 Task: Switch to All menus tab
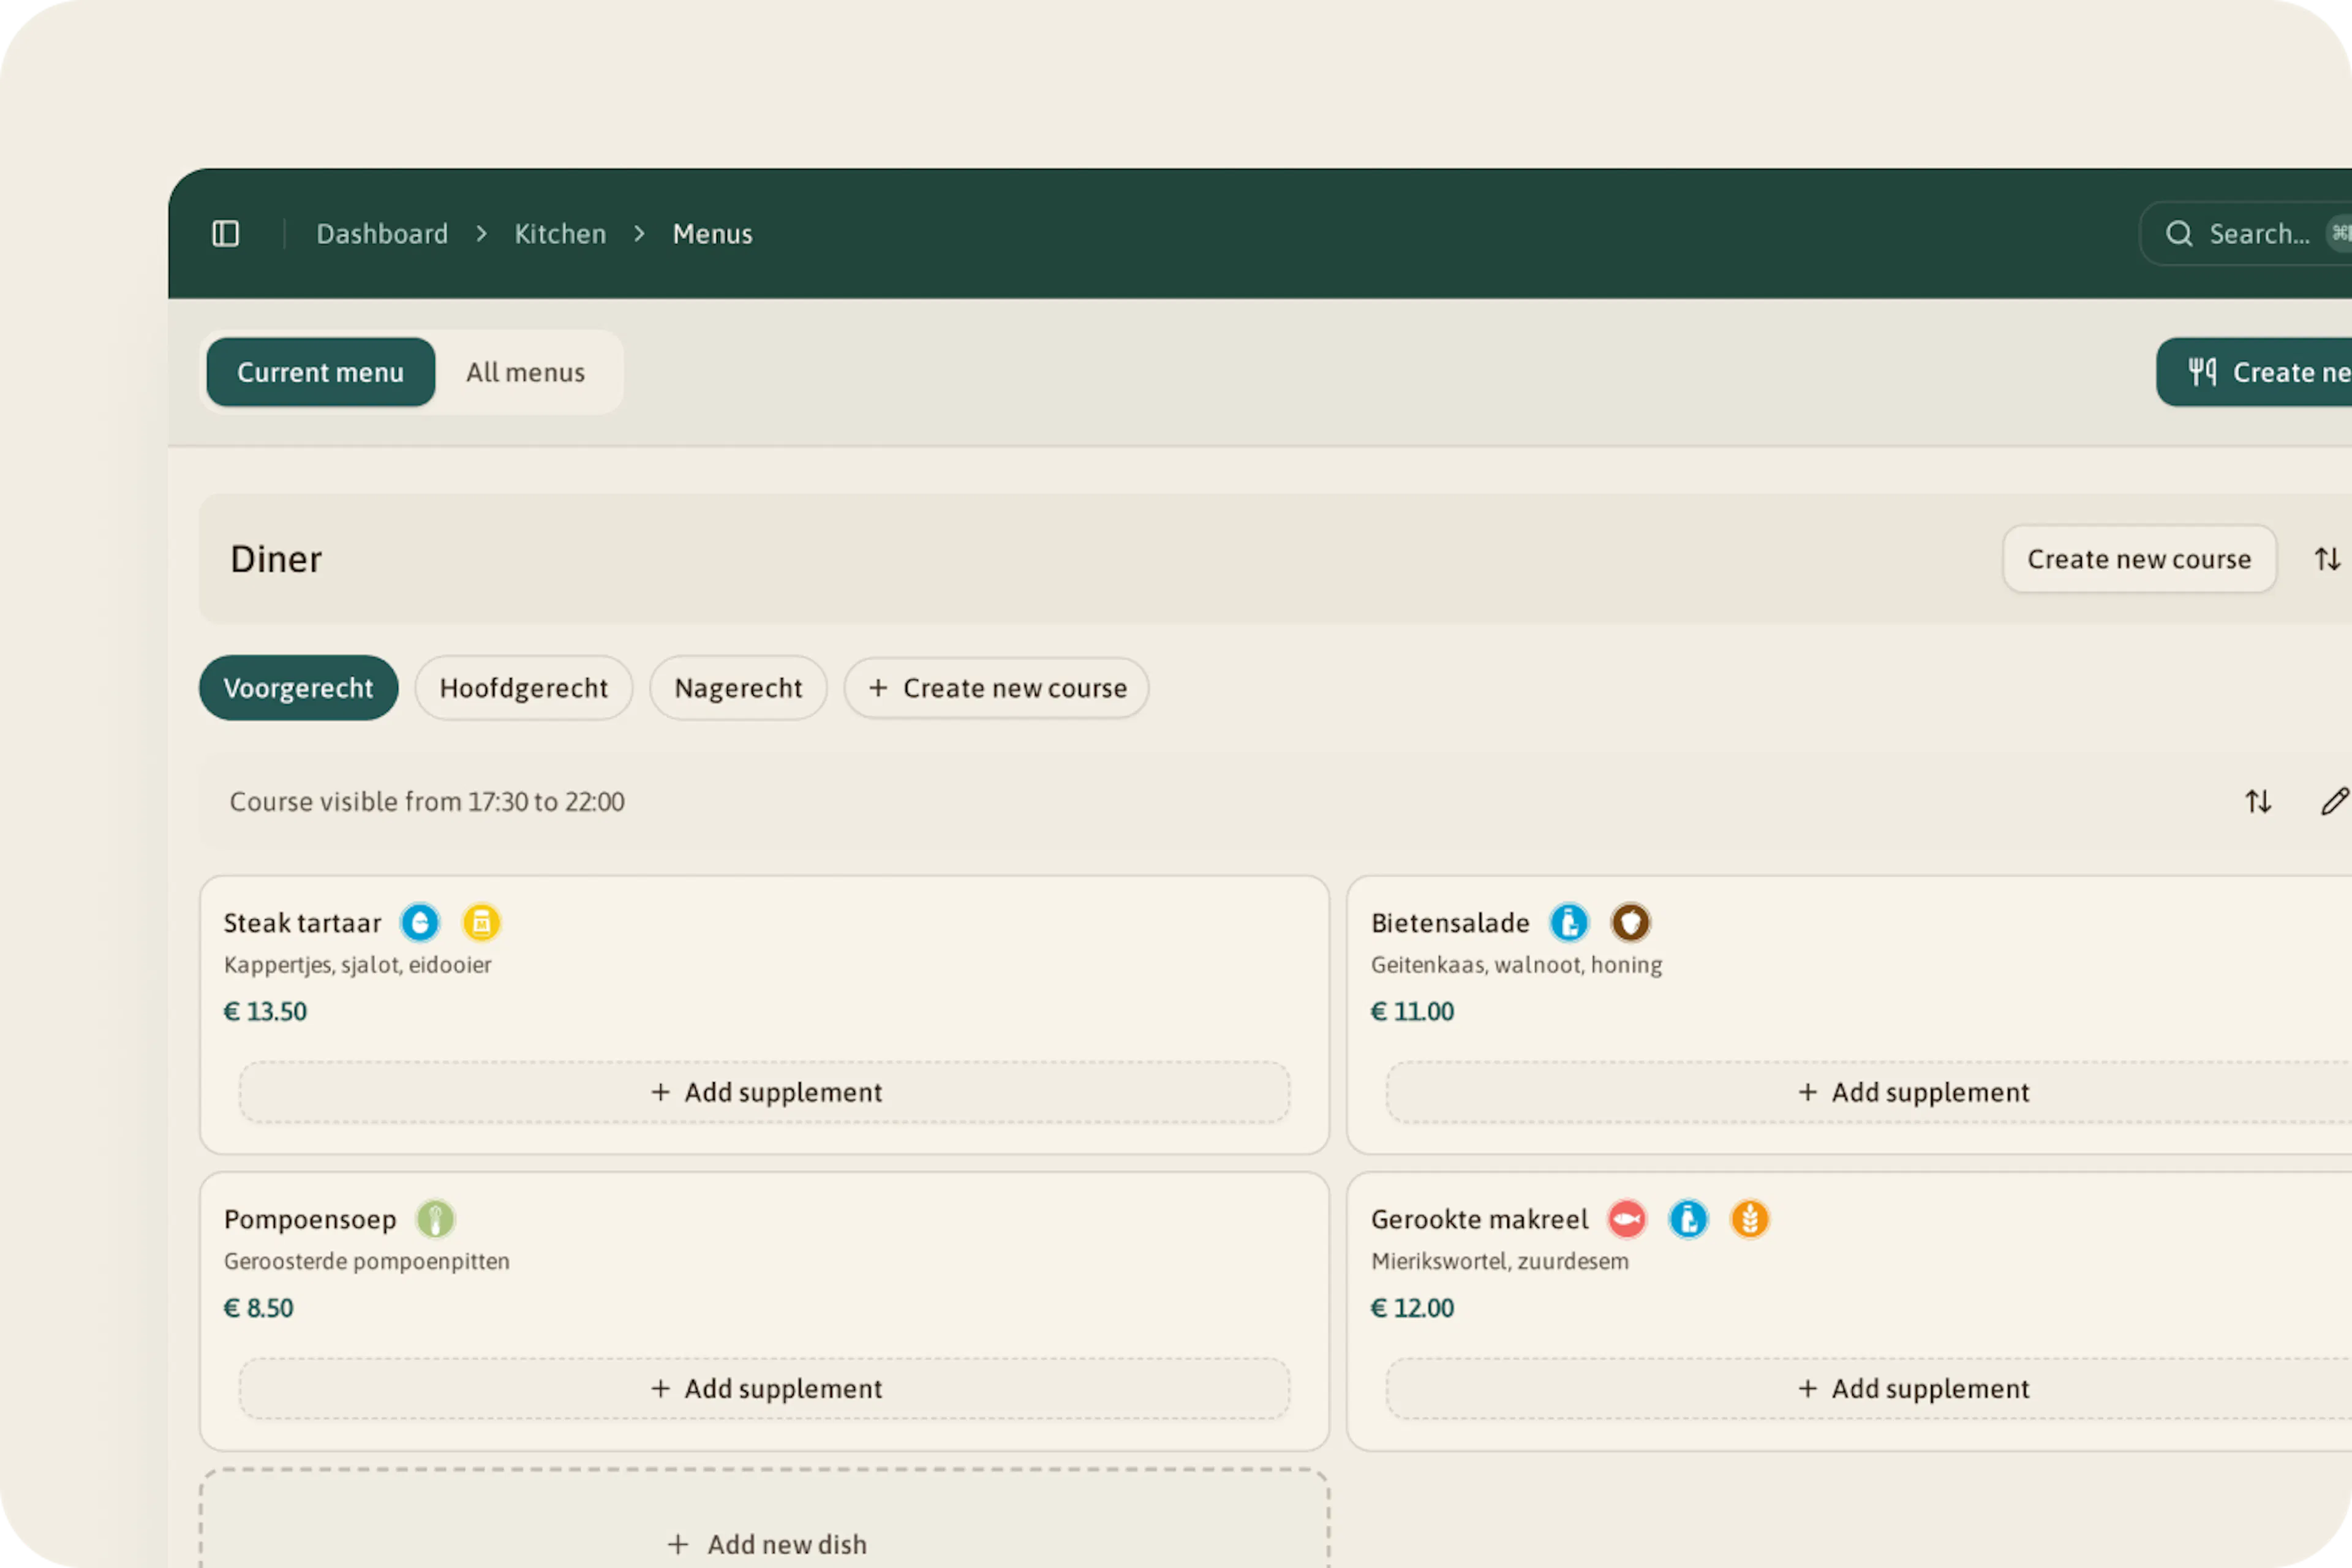click(x=526, y=372)
